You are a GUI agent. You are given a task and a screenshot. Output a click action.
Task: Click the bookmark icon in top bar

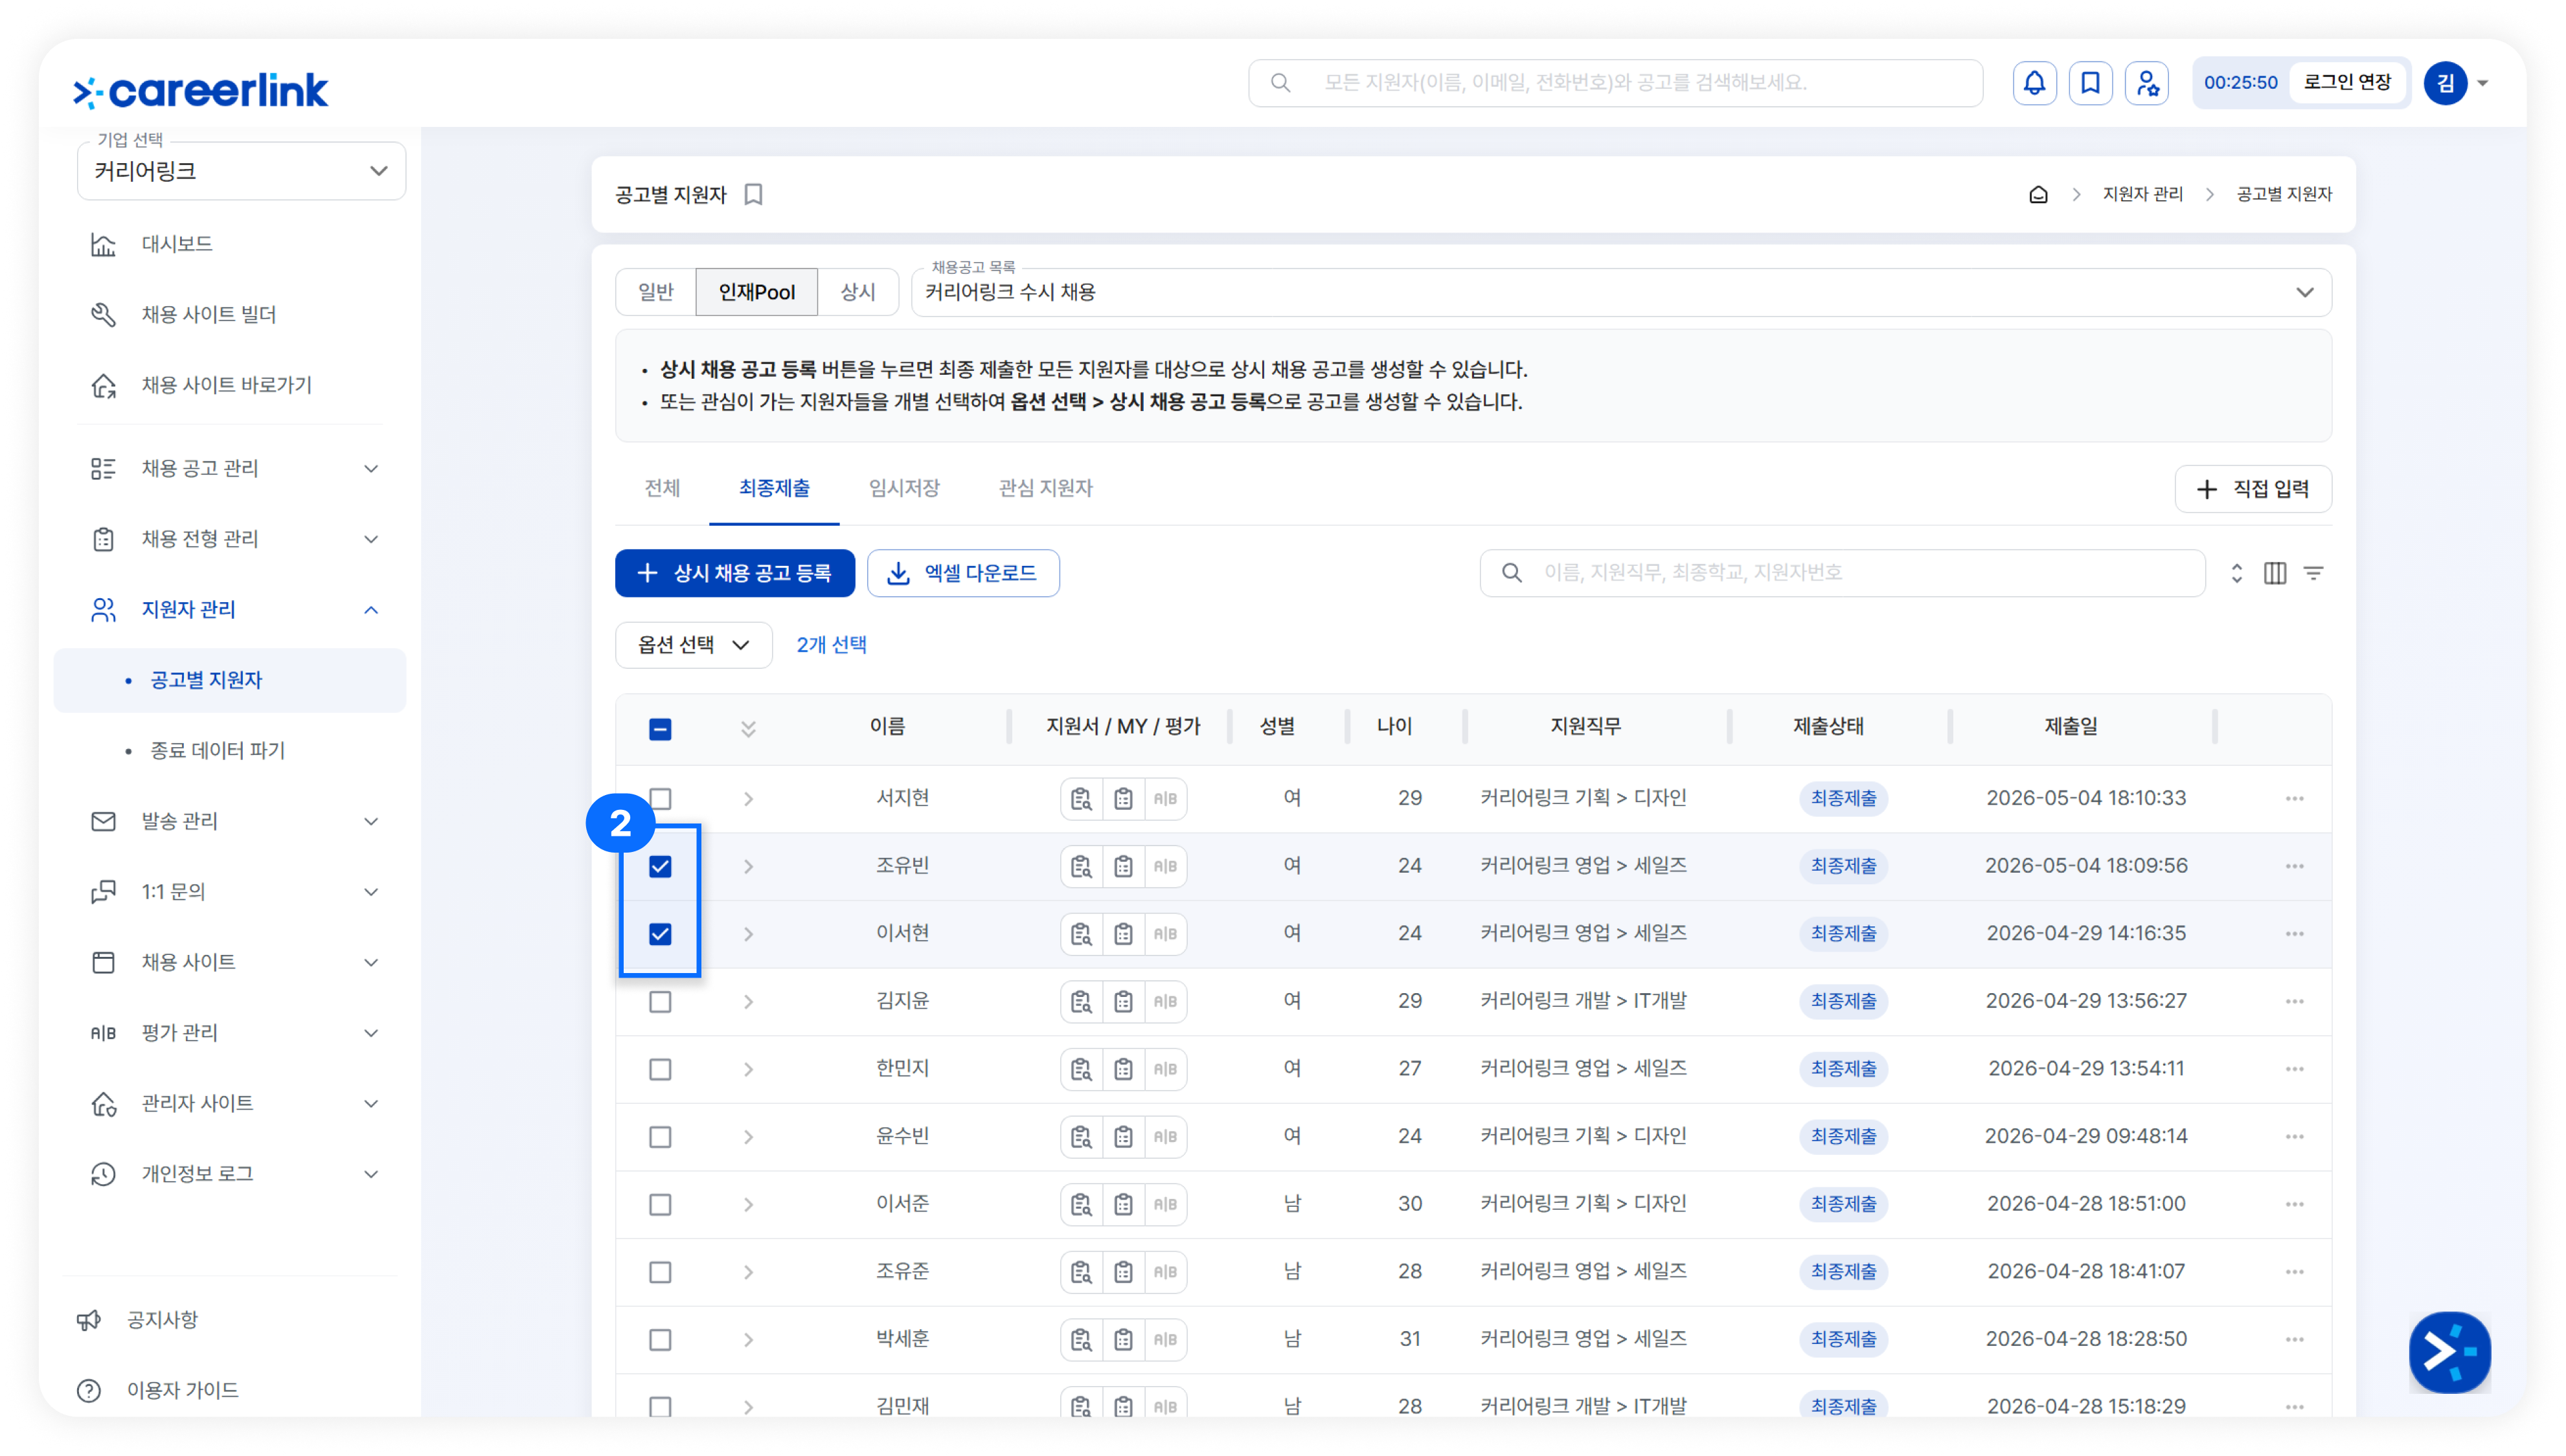click(x=2091, y=83)
